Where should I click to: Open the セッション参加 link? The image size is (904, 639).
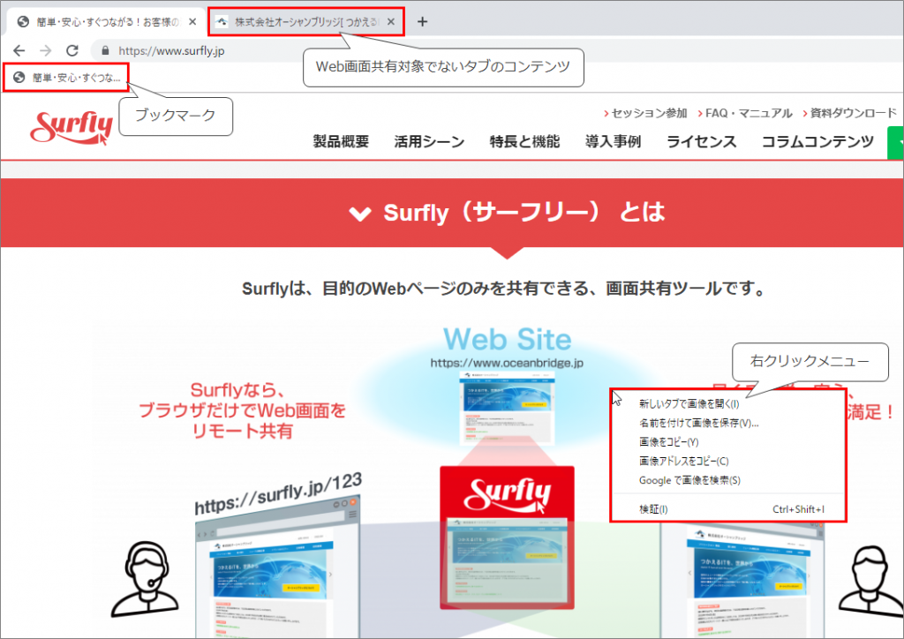(x=648, y=113)
